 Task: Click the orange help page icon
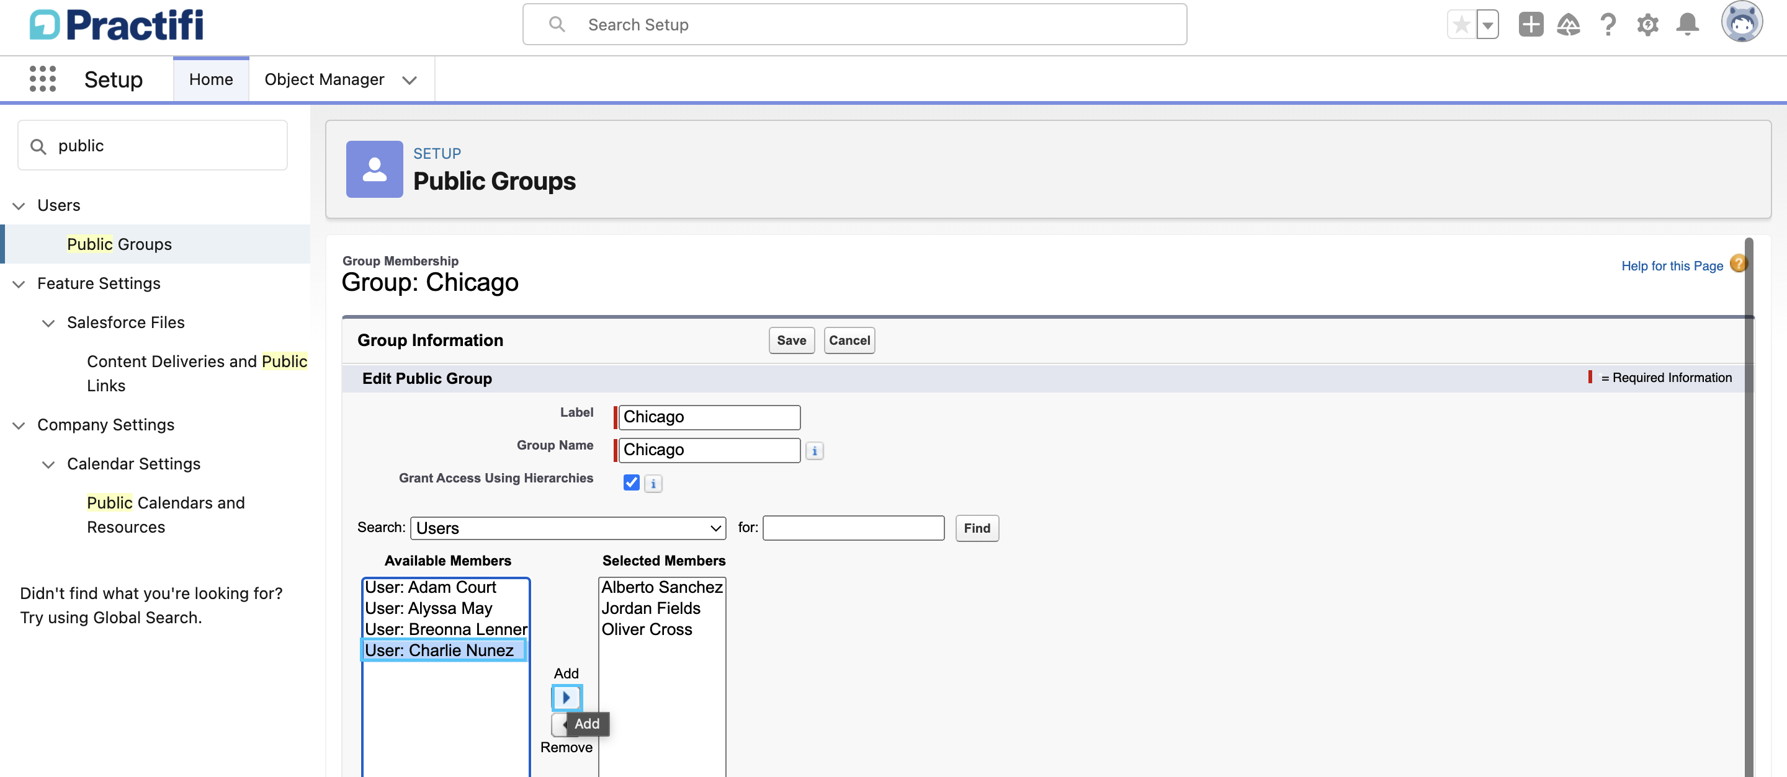[x=1737, y=264]
